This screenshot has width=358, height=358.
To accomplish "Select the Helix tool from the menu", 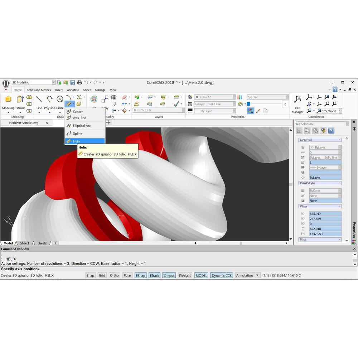I will 76,141.
